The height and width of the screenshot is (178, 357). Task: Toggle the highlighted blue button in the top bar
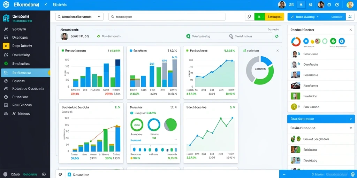302,5
